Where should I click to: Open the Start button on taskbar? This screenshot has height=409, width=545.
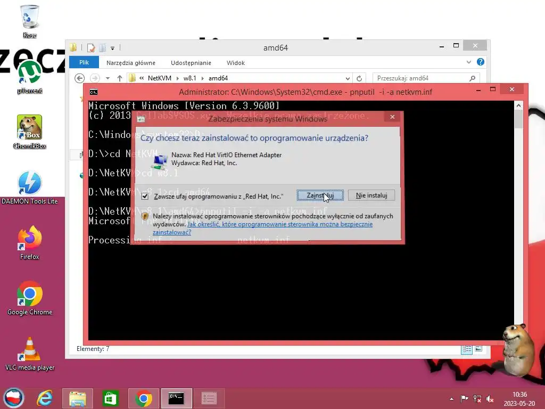click(14, 398)
